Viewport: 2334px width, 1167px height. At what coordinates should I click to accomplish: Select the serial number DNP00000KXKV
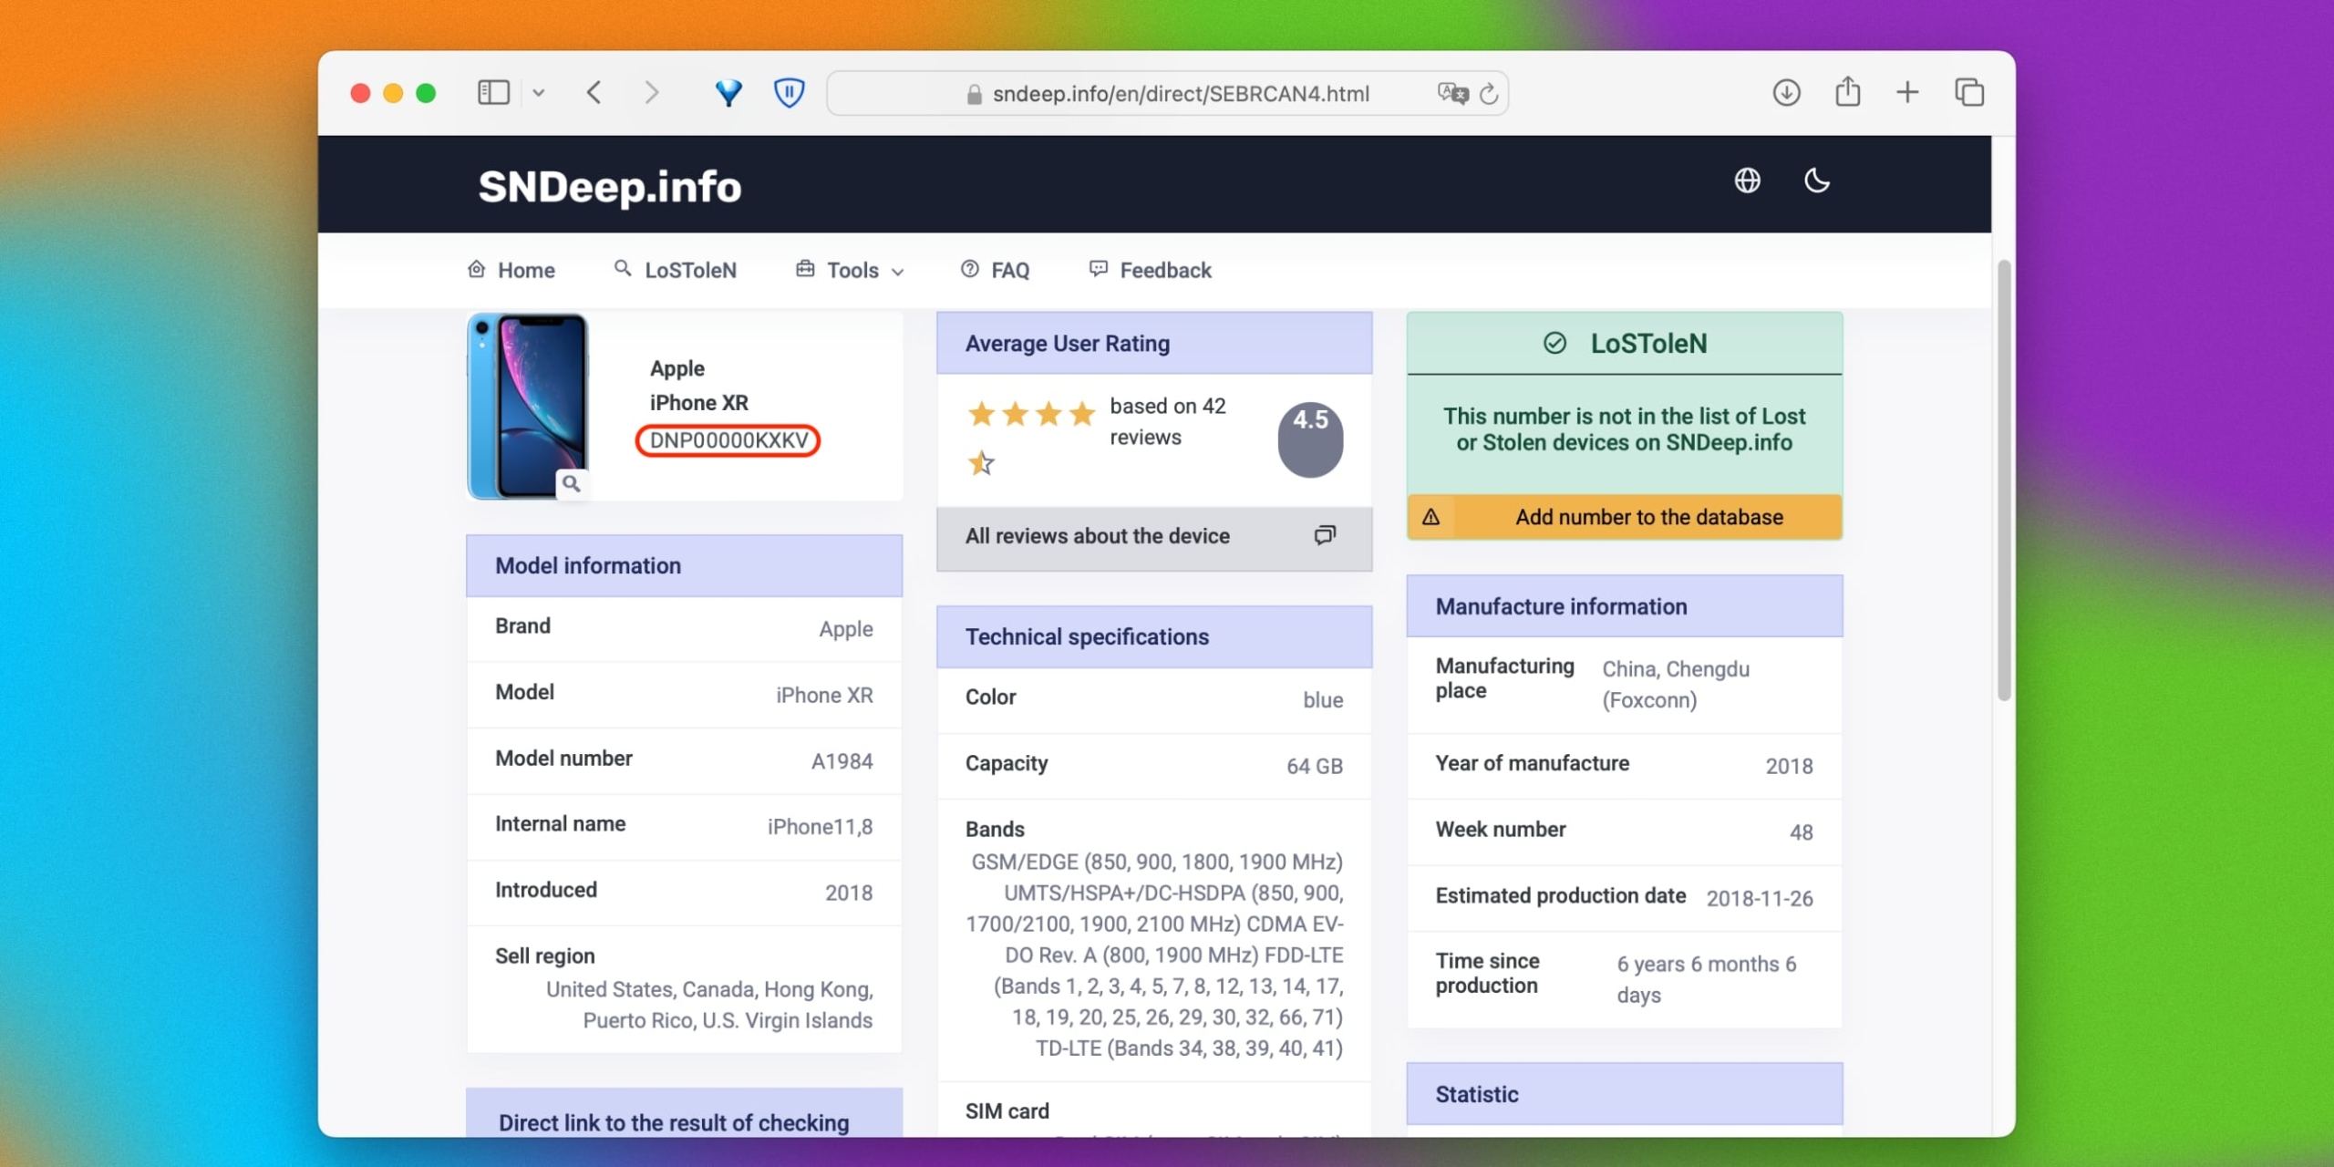pyautogui.click(x=728, y=440)
